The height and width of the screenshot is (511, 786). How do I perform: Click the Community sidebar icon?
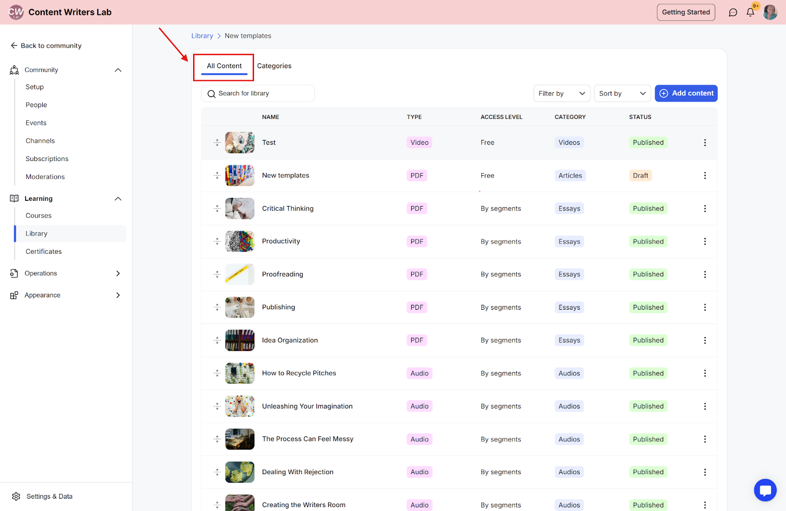tap(14, 70)
